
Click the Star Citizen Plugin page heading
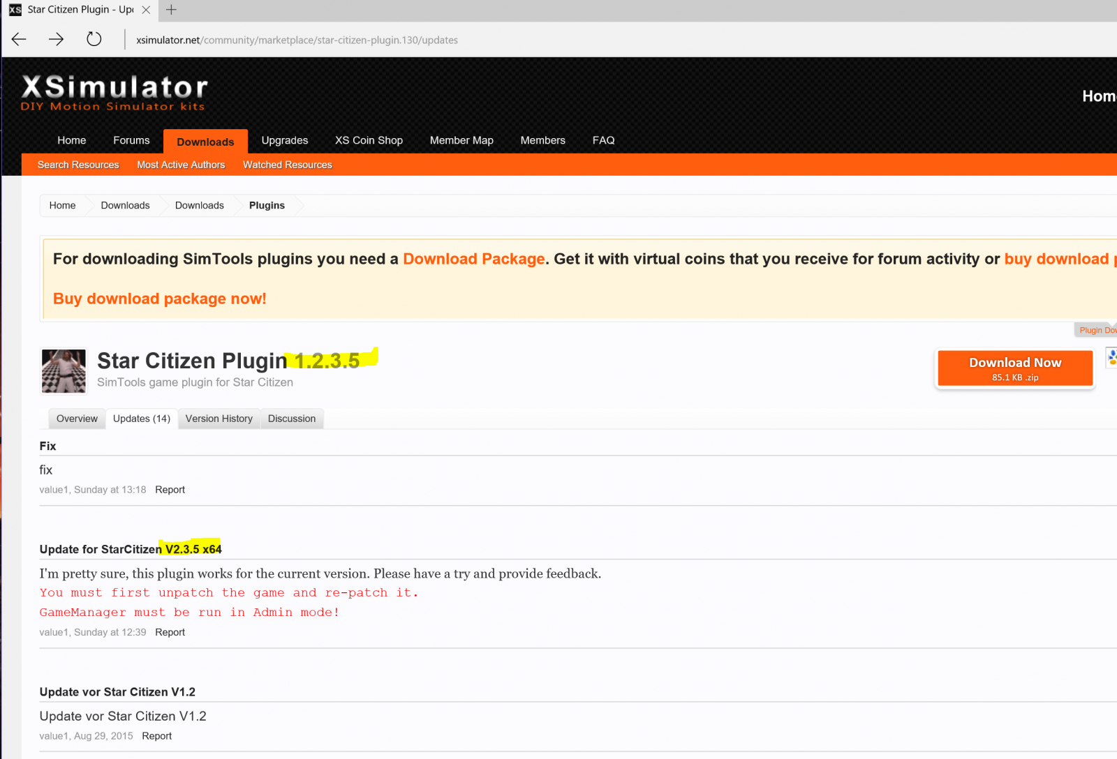click(228, 361)
